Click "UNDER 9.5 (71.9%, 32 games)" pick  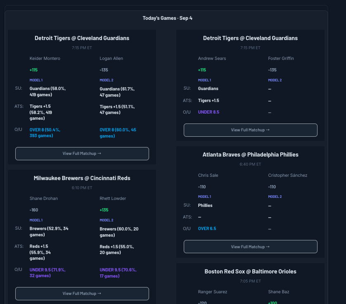(47, 273)
